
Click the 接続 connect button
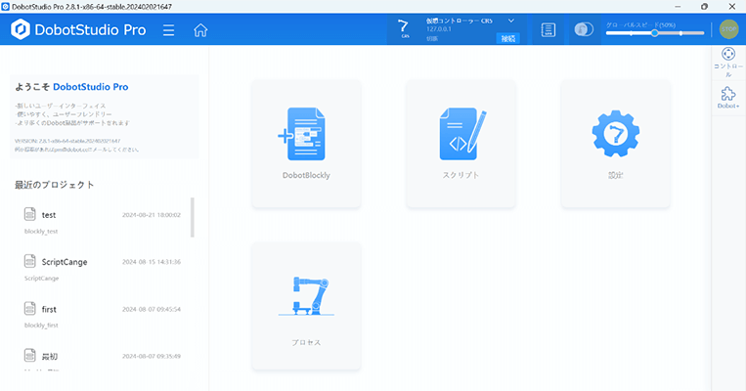click(x=507, y=39)
